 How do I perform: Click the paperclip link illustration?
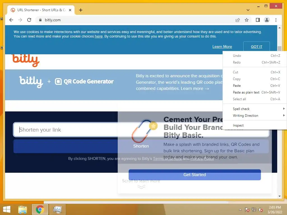tap(144, 131)
